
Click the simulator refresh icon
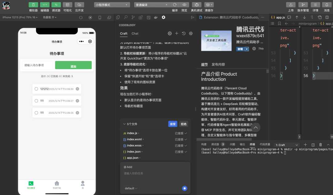(x=81, y=17)
